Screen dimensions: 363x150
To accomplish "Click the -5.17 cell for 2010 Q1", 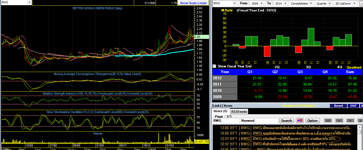I will 250,90.
